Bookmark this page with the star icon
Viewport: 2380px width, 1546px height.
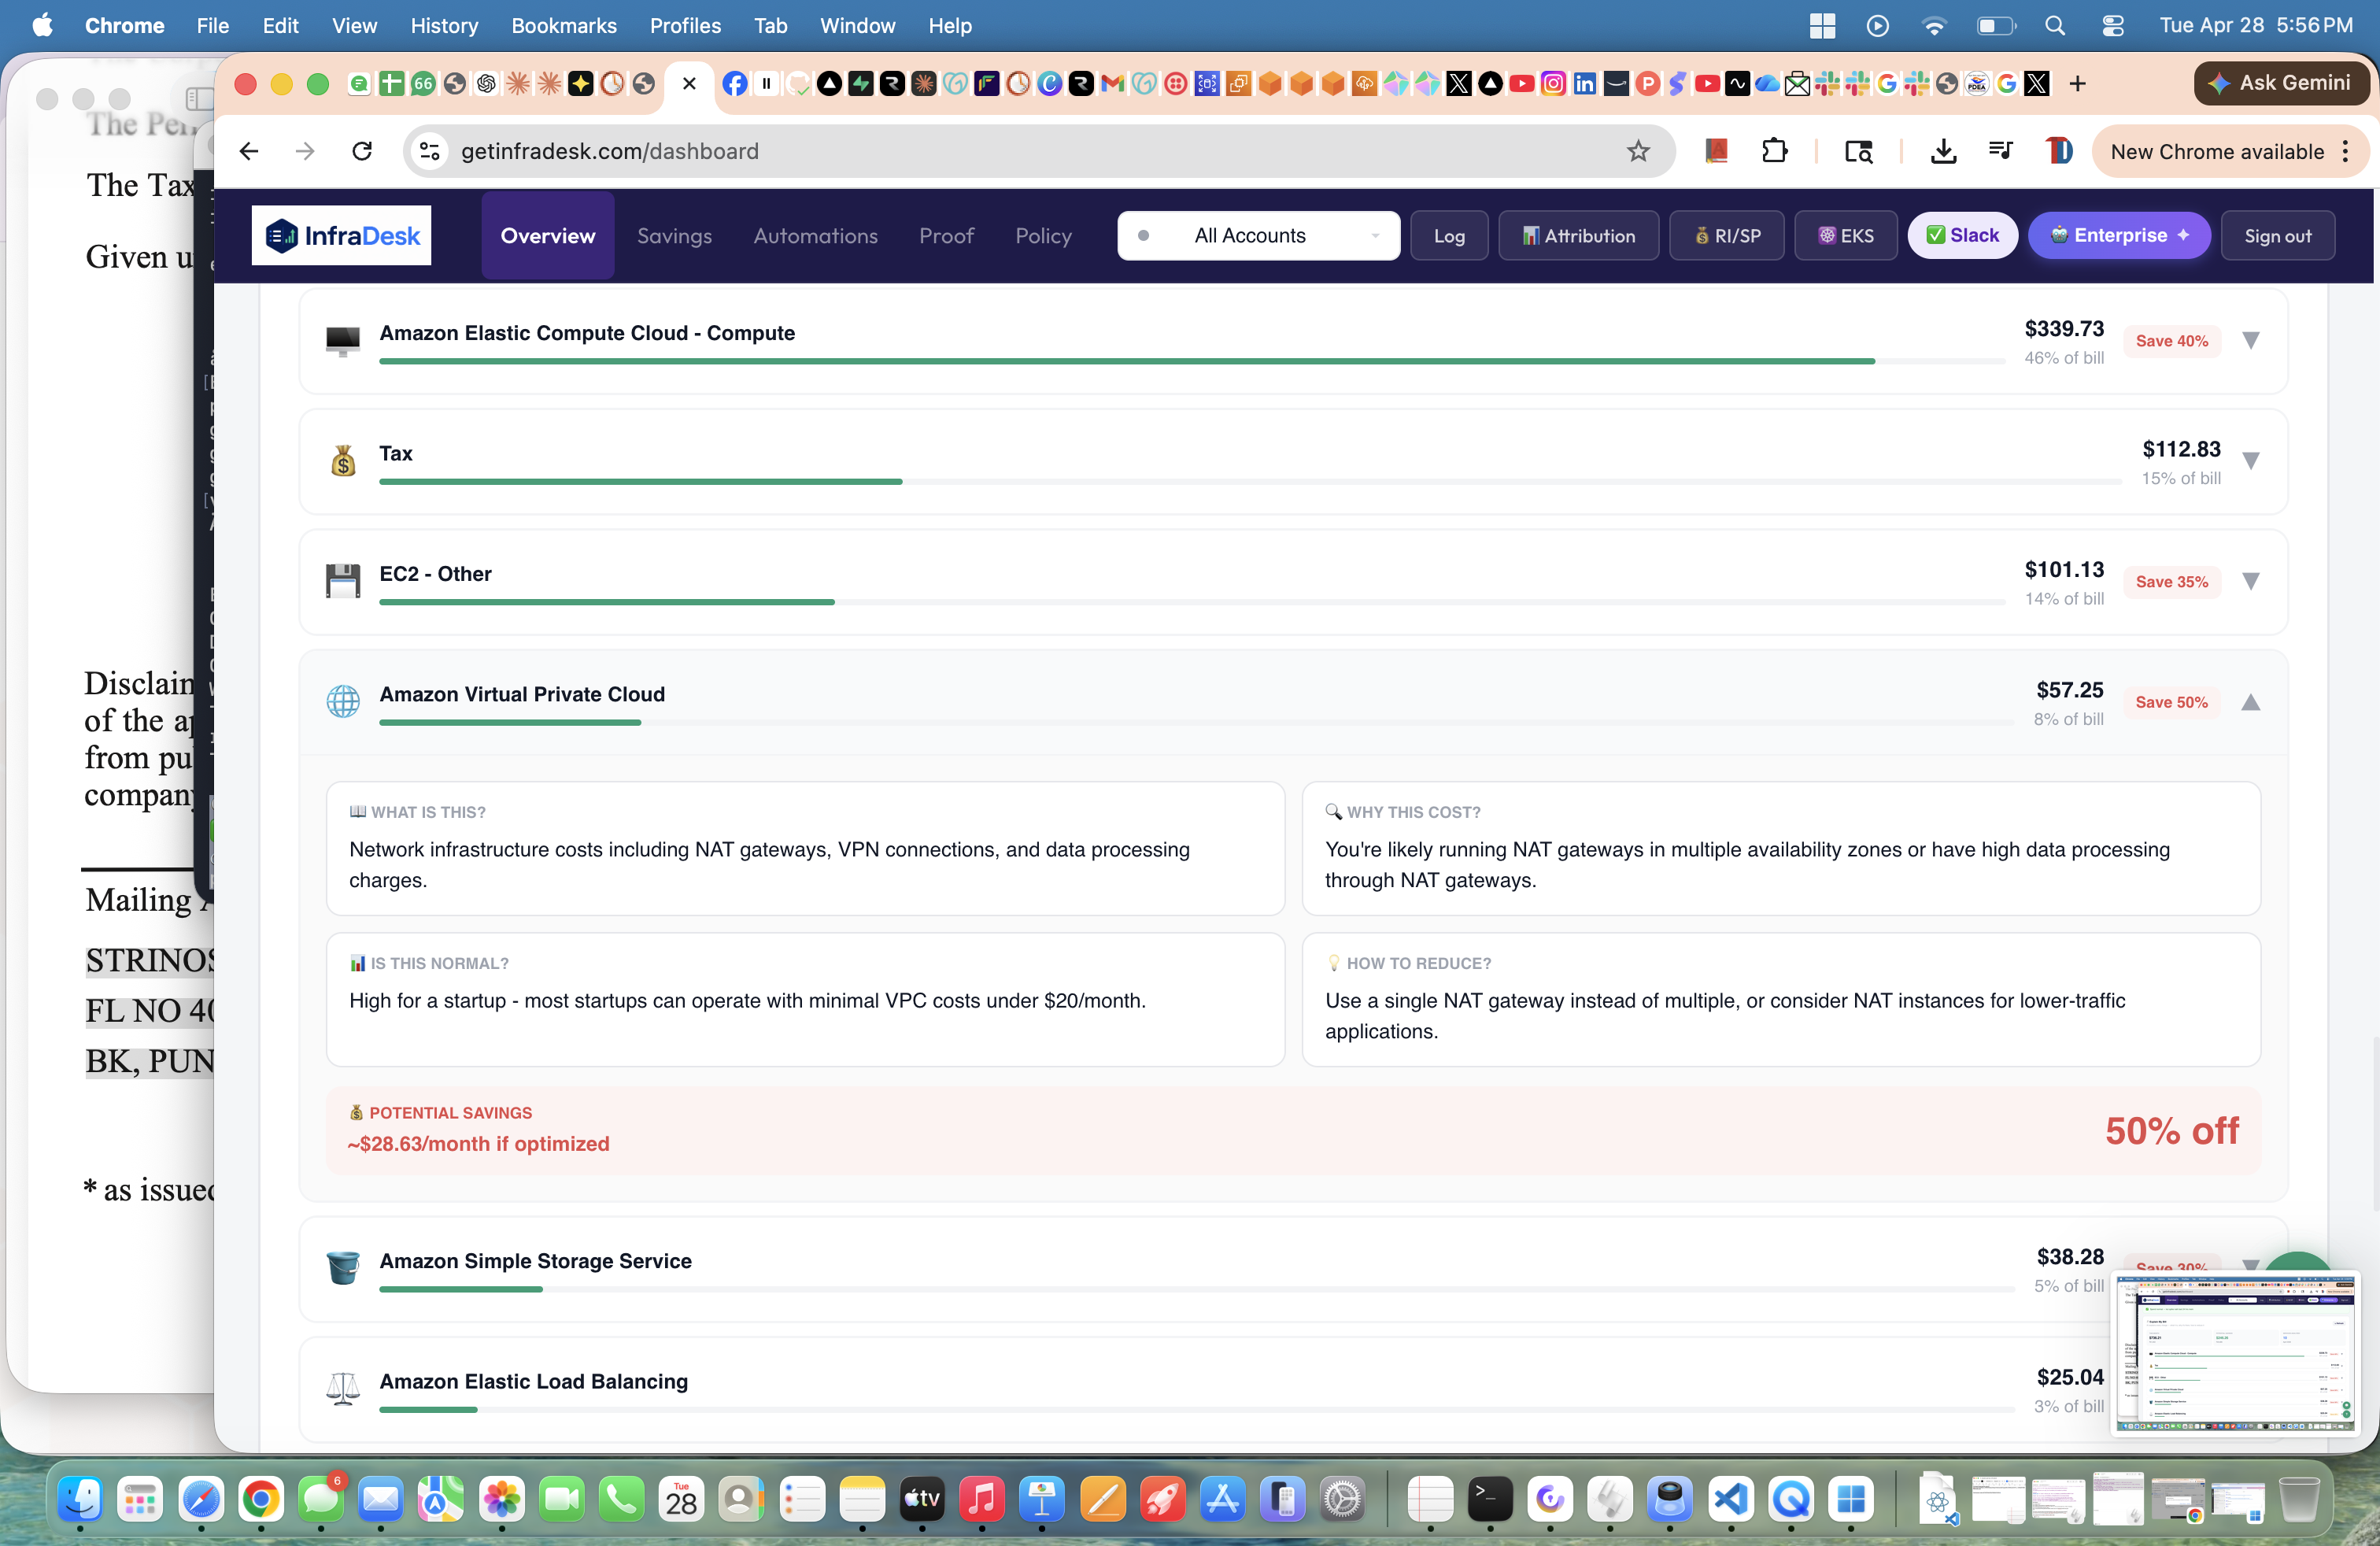(1638, 151)
